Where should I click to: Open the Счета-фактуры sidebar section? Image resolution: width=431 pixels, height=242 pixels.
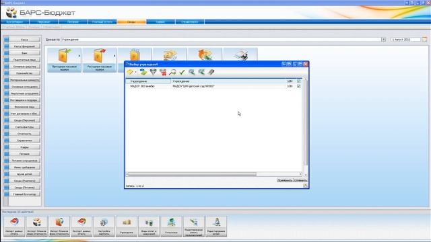click(24, 127)
